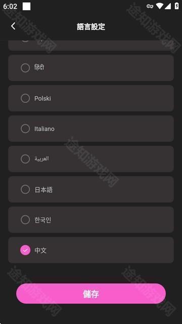Tap the Polski language row label
This screenshot has height=324, width=182.
[42, 98]
